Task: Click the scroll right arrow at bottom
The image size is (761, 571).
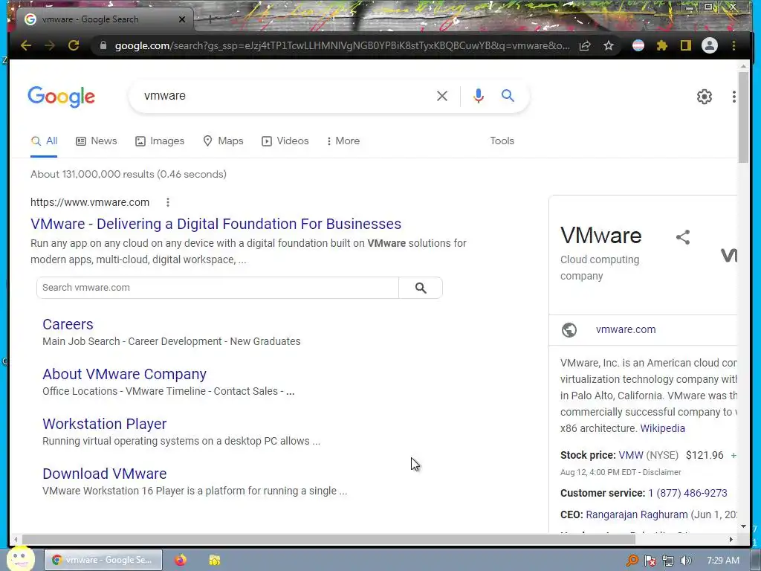Action: coord(731,539)
